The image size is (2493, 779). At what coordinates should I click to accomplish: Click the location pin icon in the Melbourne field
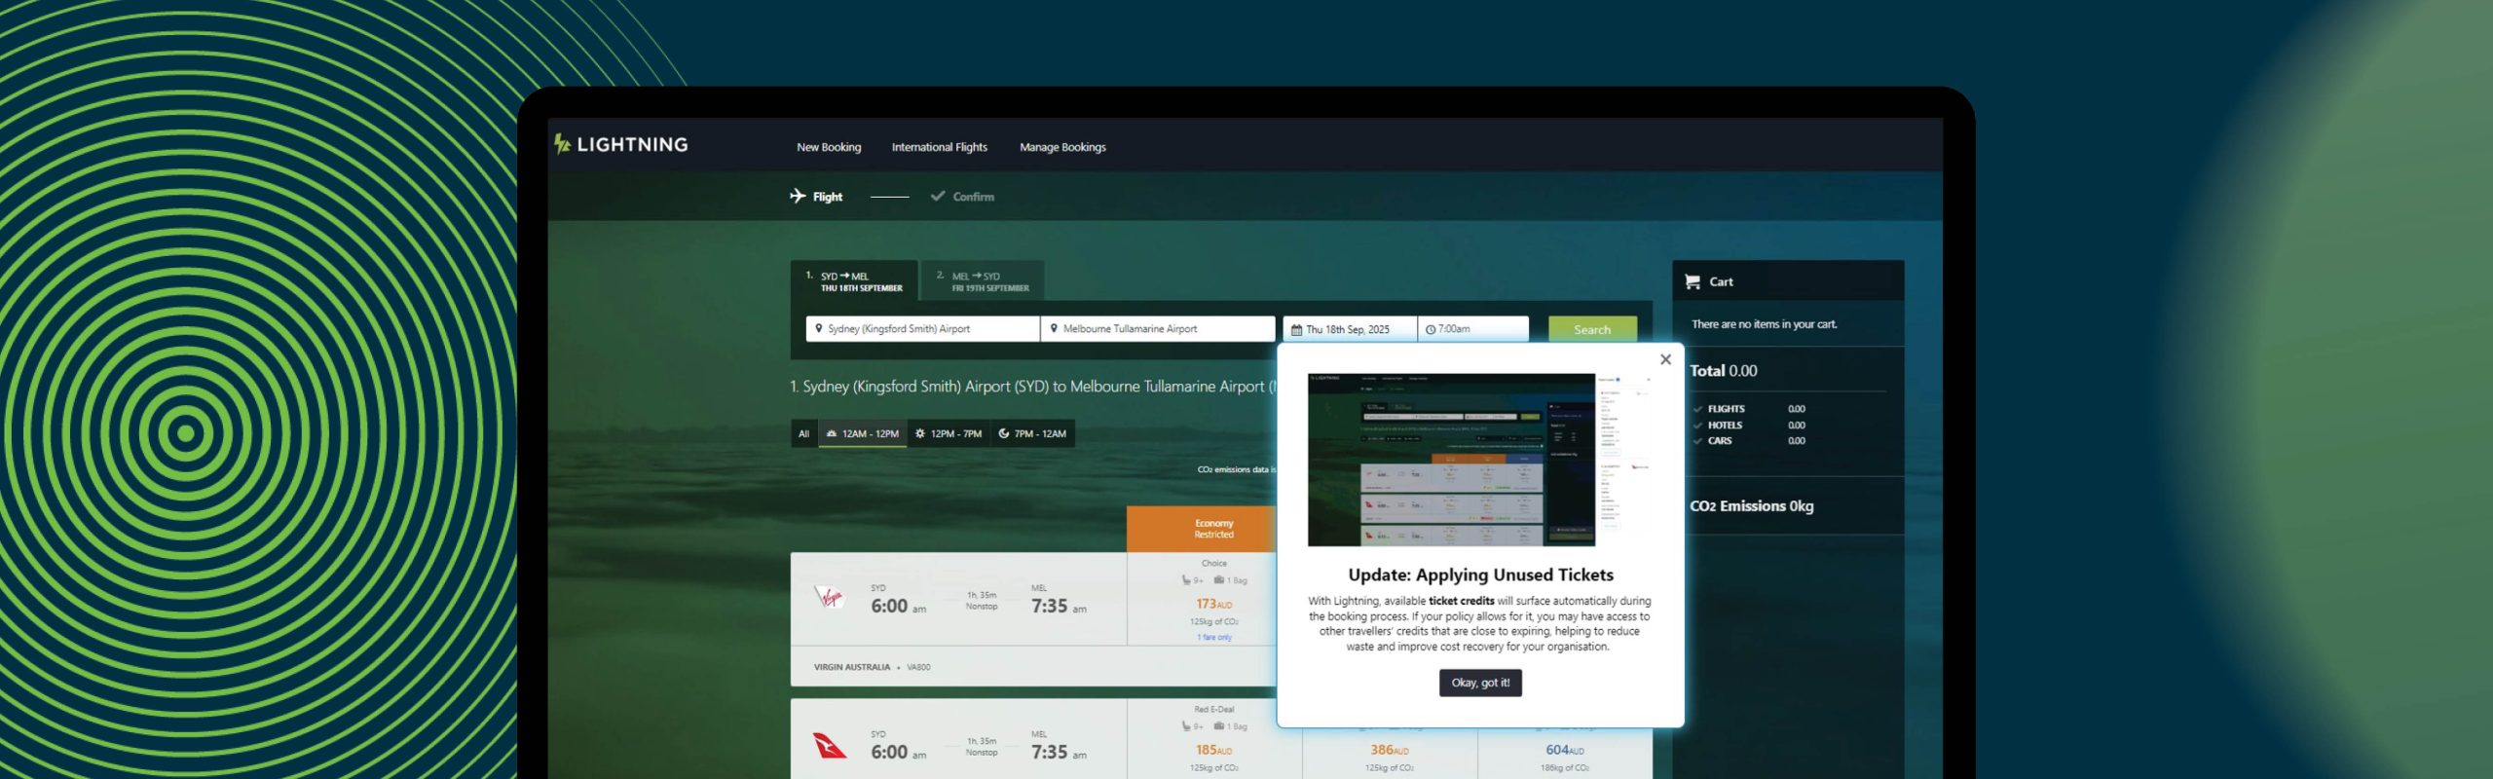pos(1054,328)
